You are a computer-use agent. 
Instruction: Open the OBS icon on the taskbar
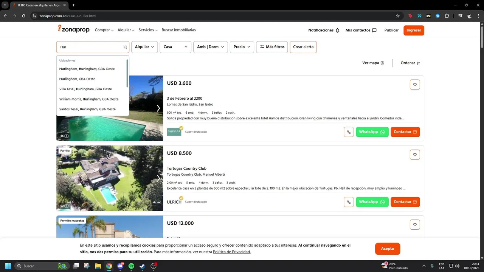(x=154, y=266)
